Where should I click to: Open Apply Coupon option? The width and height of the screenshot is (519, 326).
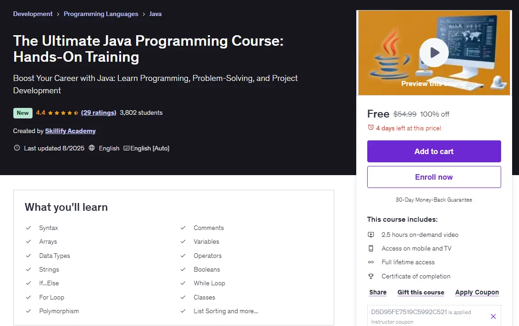coord(477,292)
